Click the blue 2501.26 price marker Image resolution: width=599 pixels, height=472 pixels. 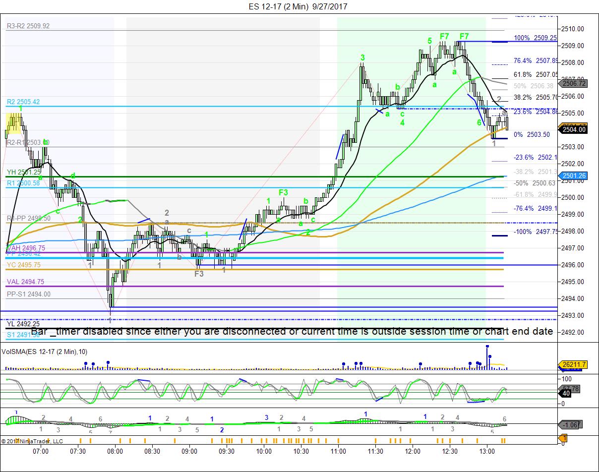tap(573, 176)
